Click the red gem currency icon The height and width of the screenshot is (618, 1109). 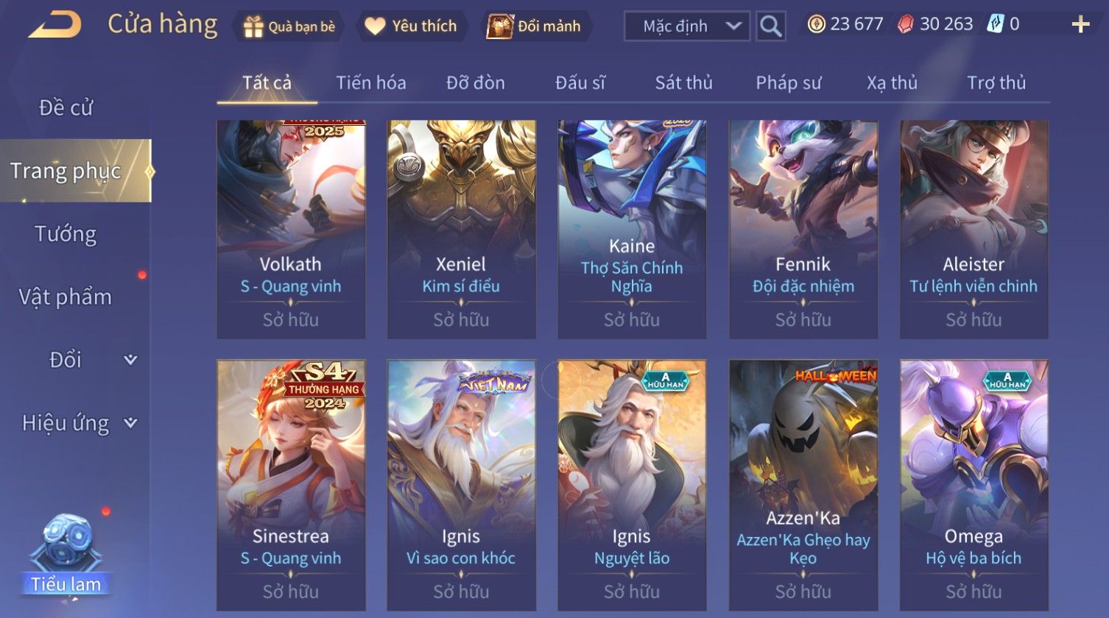pyautogui.click(x=905, y=24)
